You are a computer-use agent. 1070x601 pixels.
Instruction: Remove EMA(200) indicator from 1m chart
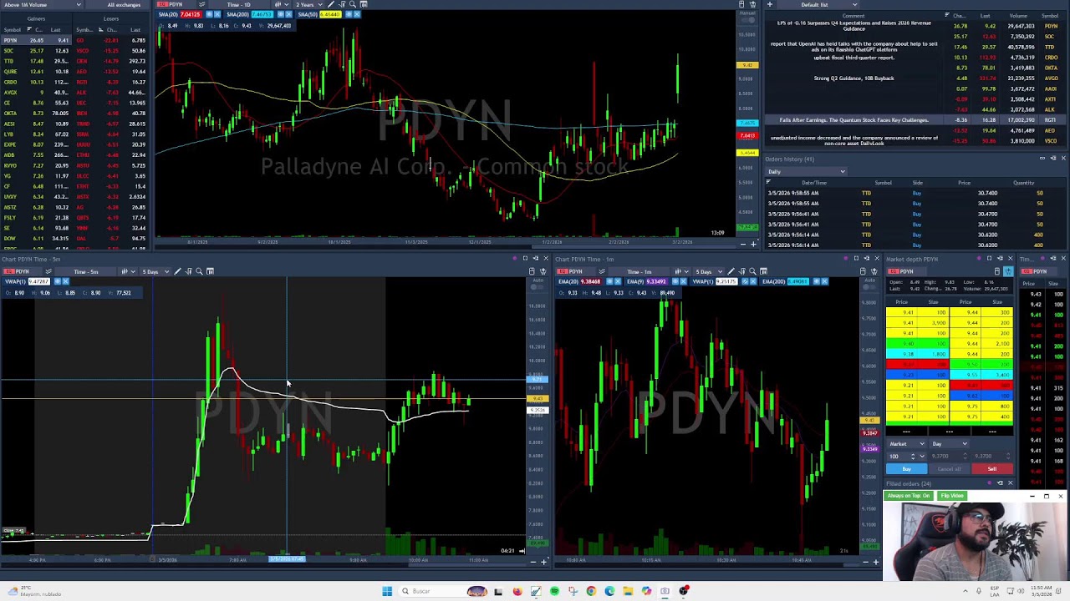825,281
